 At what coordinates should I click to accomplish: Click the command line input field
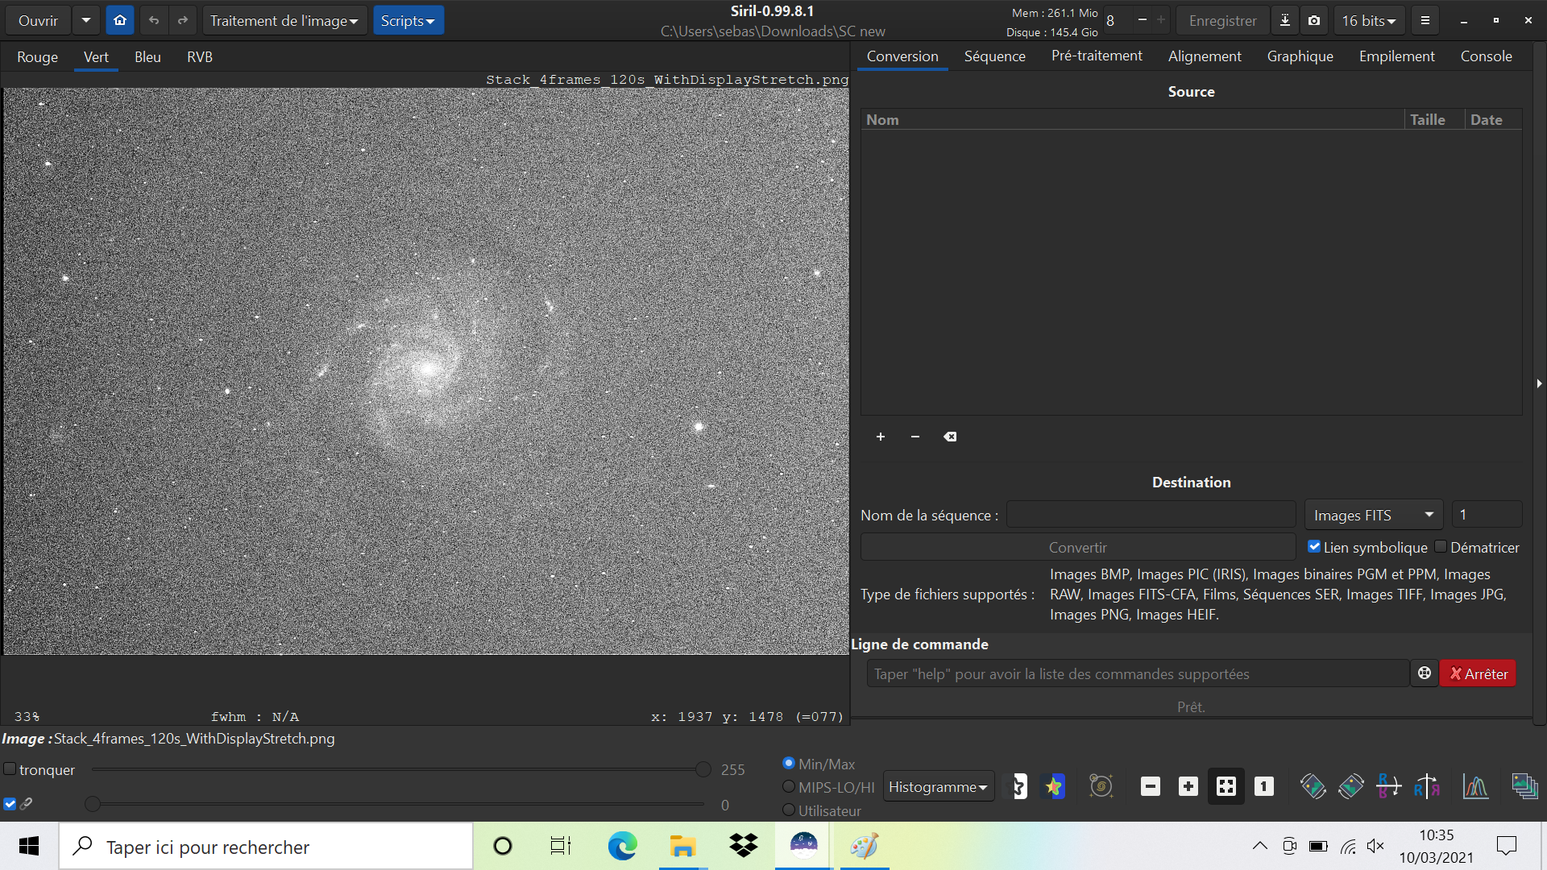click(x=1137, y=673)
